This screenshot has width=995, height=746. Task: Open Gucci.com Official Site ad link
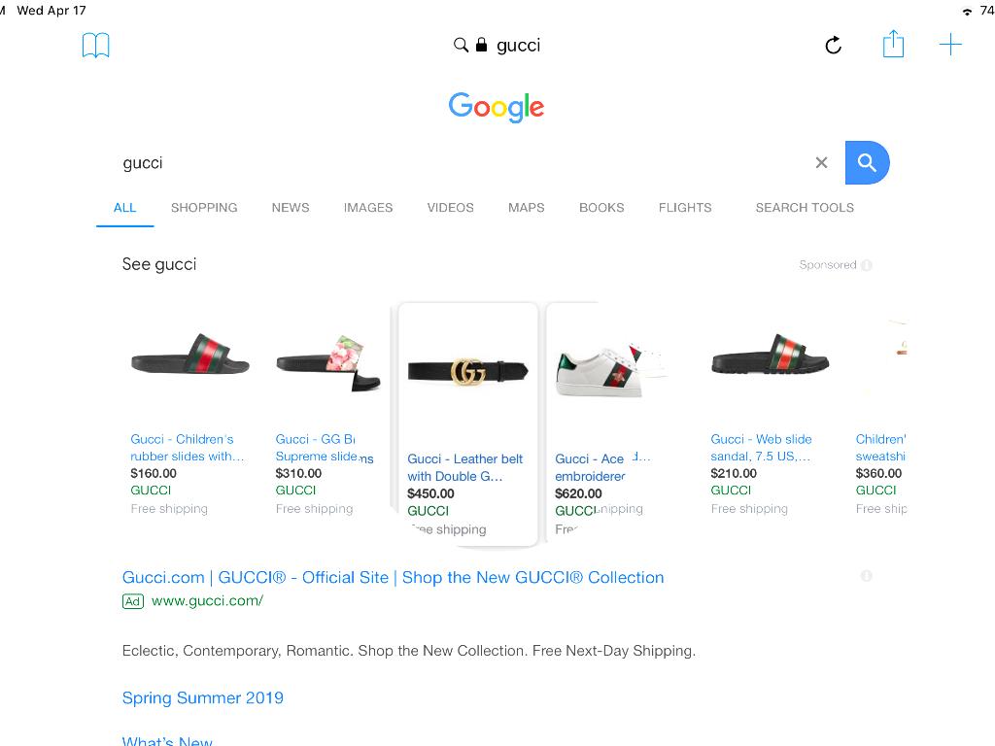(x=393, y=577)
